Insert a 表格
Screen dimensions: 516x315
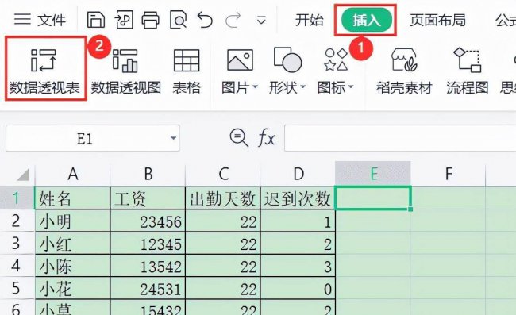tap(187, 71)
